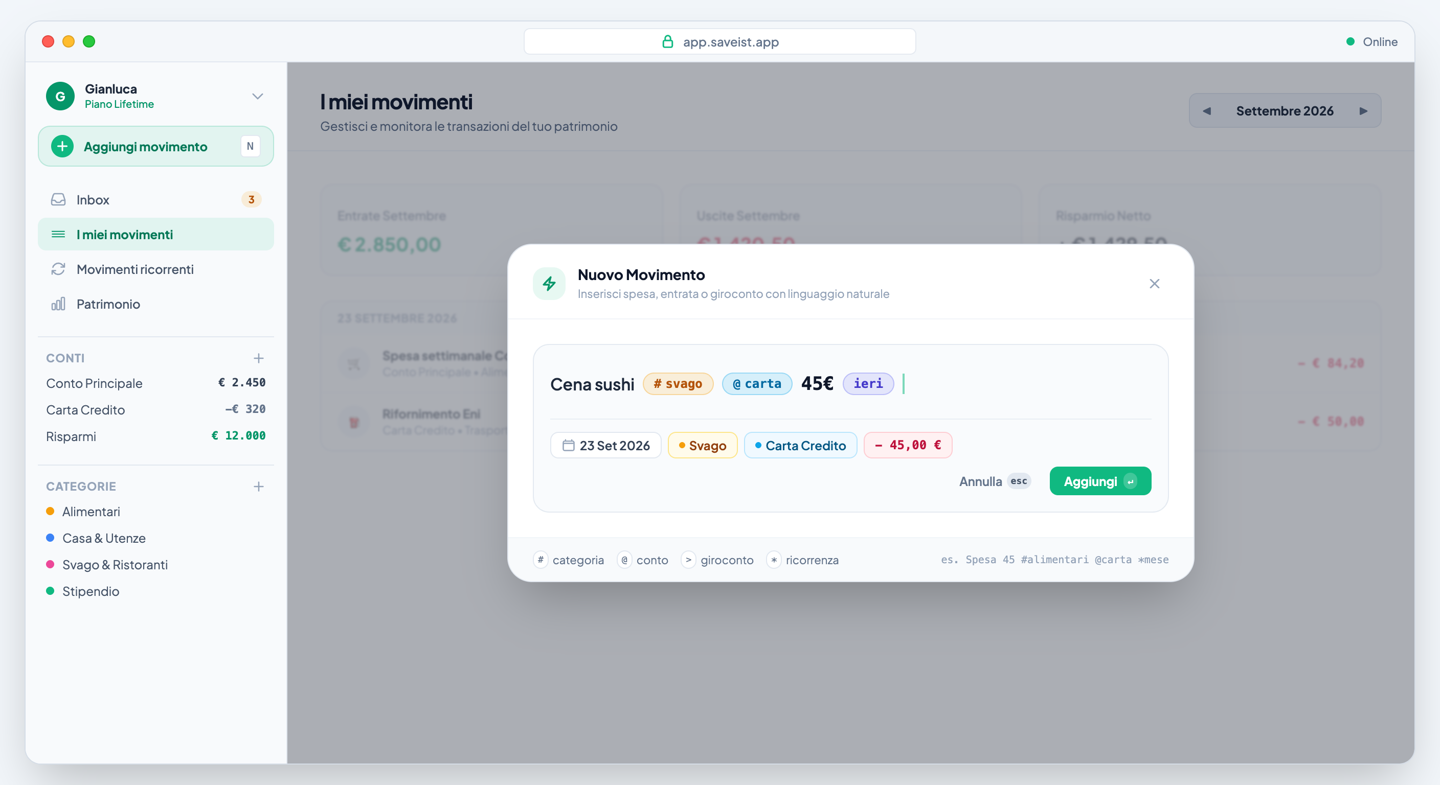1440x785 pixels.
Task: Expand the Gianluca account menu chevron
Action: coord(257,96)
